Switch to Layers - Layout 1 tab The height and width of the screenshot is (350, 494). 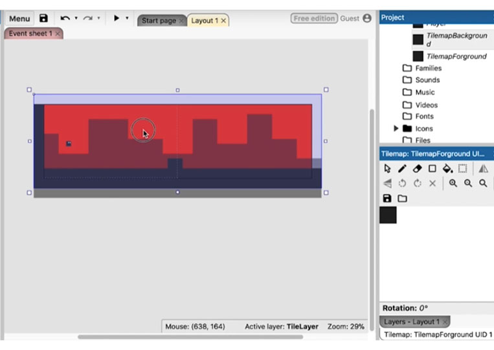412,322
